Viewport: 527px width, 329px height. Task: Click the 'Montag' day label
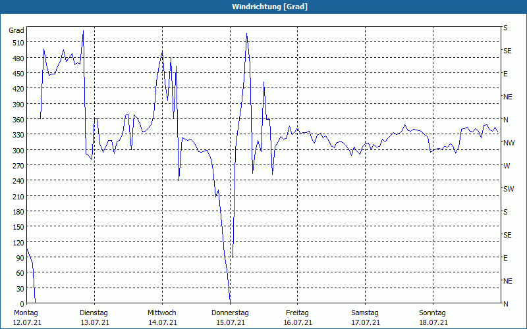(x=26, y=313)
